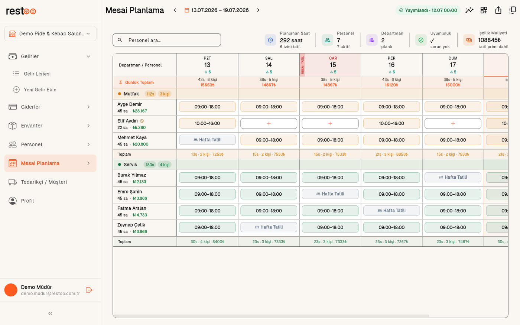Click the calendar icon beside date range
520x325 pixels.
pos(187,10)
